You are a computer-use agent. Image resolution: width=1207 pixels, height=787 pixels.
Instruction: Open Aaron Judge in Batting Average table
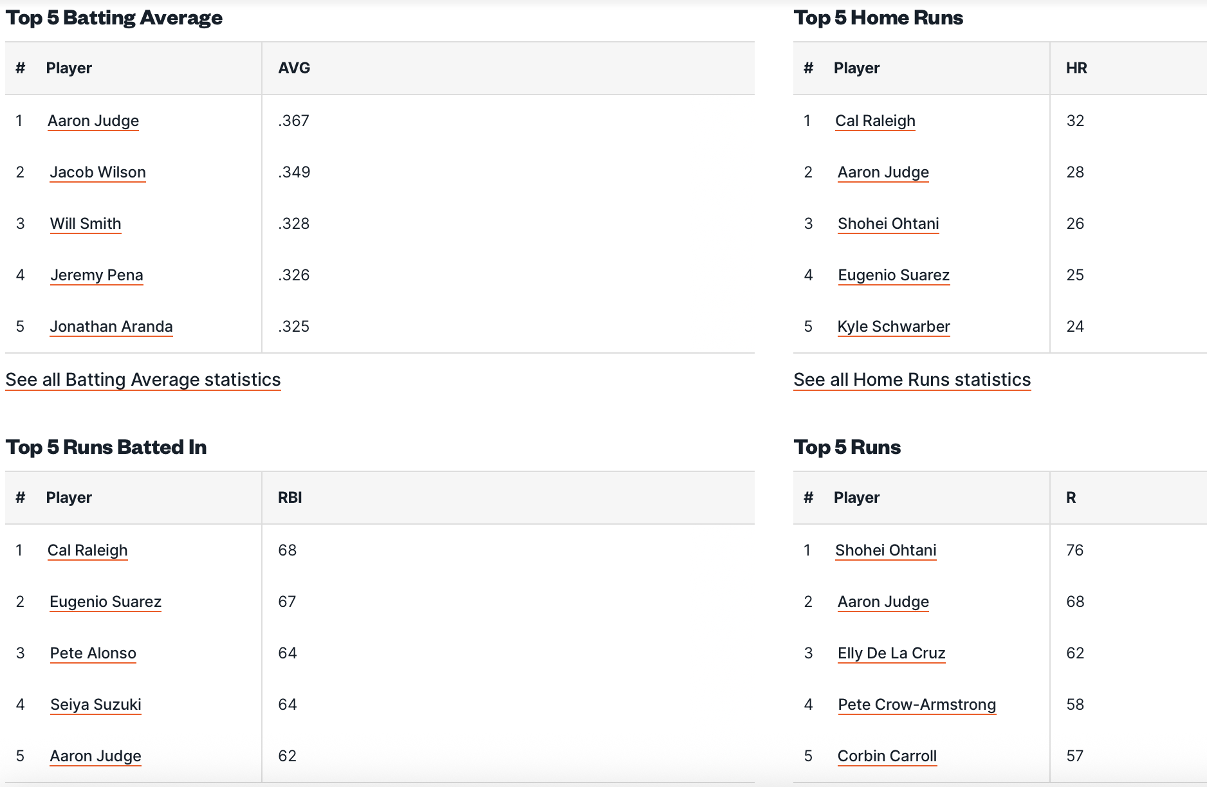point(93,121)
